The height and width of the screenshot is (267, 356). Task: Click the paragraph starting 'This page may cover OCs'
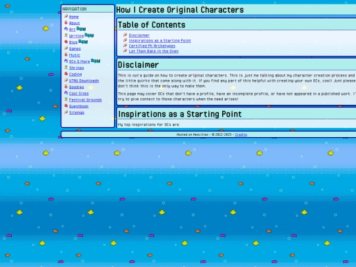tap(237, 96)
